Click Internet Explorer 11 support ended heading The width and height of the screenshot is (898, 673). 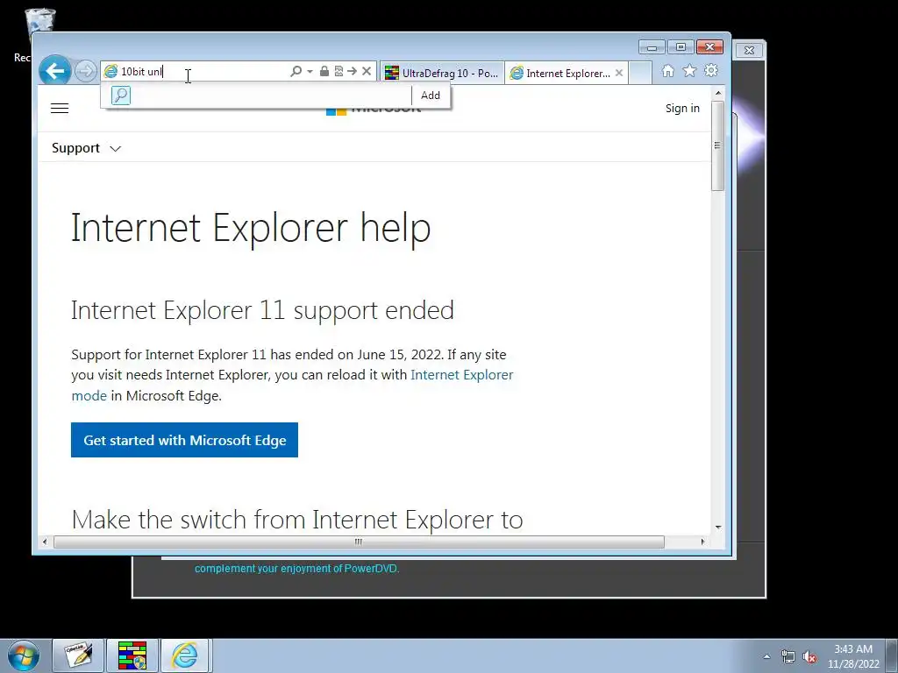(x=262, y=310)
